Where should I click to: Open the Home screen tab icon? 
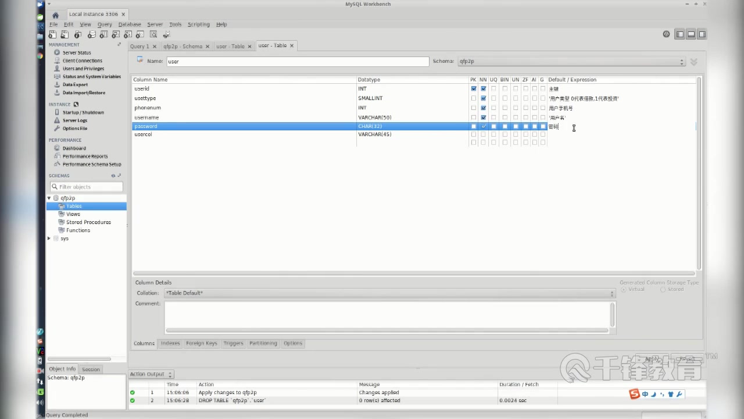(x=55, y=15)
